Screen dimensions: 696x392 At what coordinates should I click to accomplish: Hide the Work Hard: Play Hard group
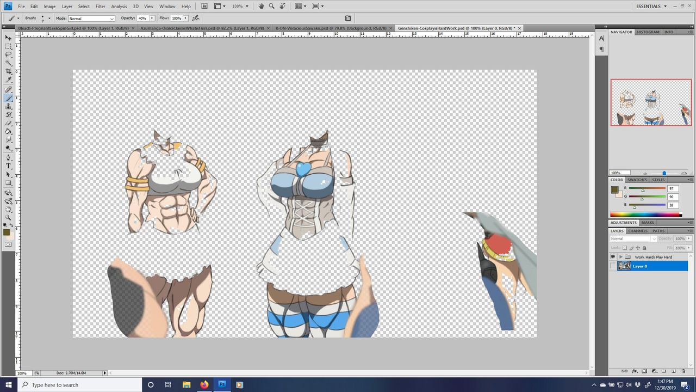click(613, 256)
